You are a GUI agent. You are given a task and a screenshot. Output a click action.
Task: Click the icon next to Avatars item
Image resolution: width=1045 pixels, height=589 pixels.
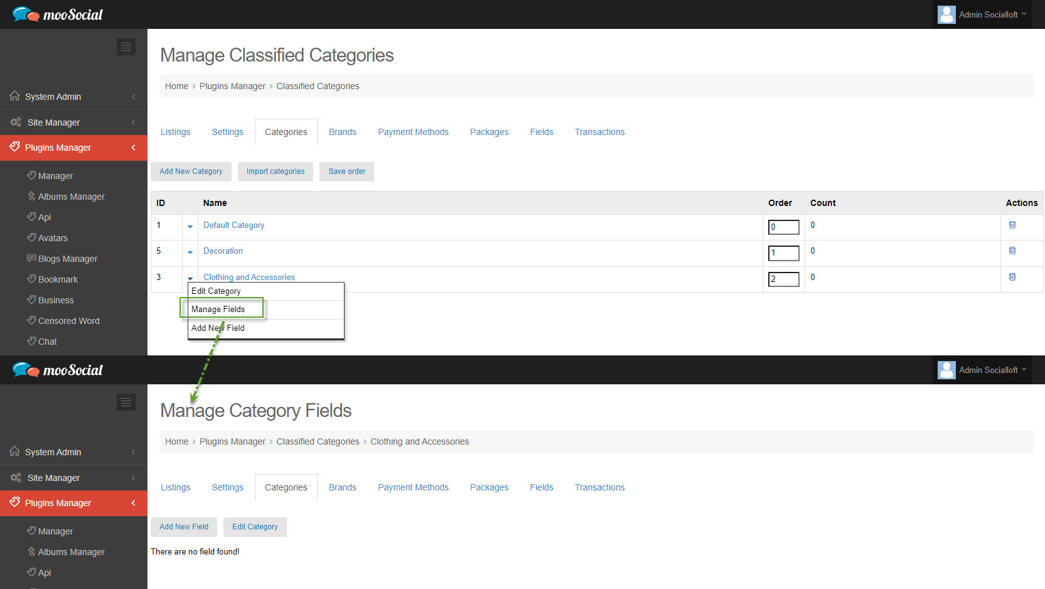[31, 237]
